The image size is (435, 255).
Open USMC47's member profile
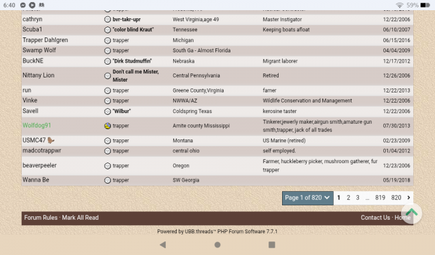34,140
